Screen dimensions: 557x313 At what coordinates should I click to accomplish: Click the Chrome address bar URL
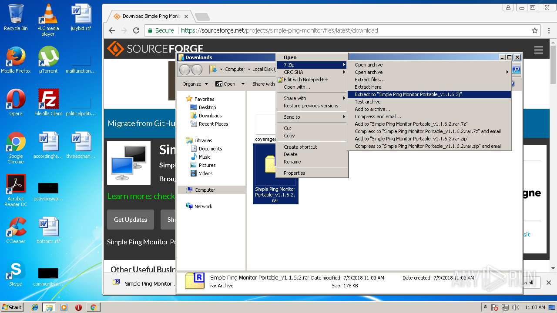click(x=279, y=30)
